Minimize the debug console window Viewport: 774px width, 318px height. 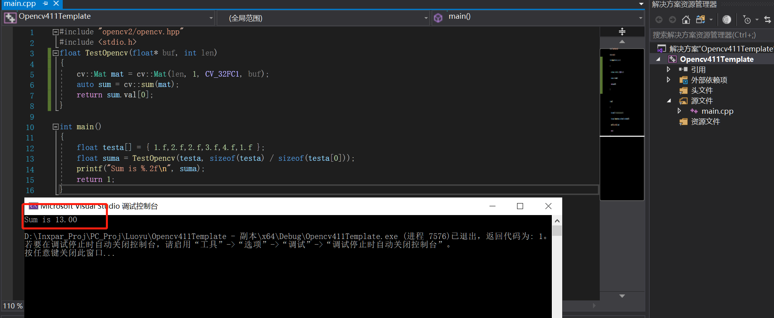point(492,206)
